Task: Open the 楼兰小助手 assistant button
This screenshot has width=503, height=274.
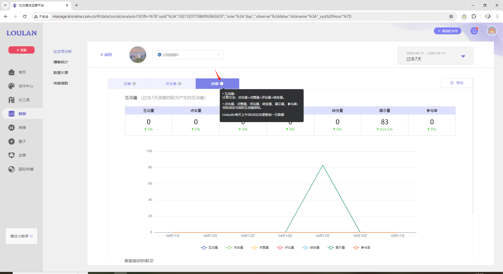Action: click(21, 236)
